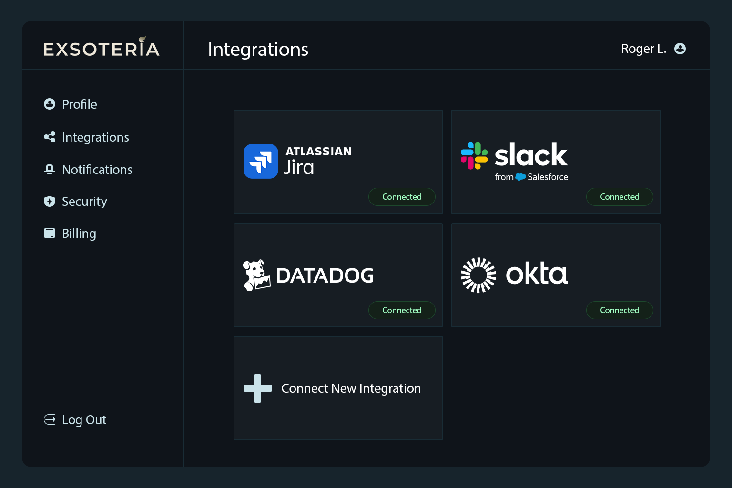Click the Integrations share-nodes icon
732x488 pixels.
coord(50,137)
